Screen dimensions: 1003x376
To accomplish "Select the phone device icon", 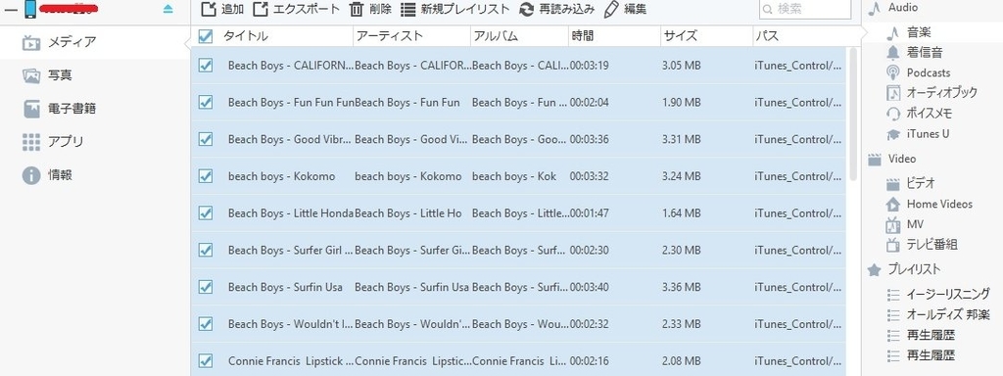I will point(30,9).
